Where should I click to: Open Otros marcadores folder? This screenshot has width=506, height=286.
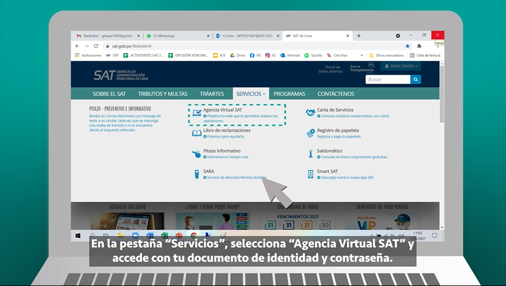click(386, 55)
